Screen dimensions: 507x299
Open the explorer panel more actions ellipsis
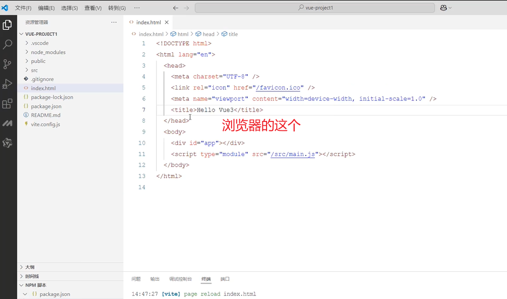click(x=114, y=23)
